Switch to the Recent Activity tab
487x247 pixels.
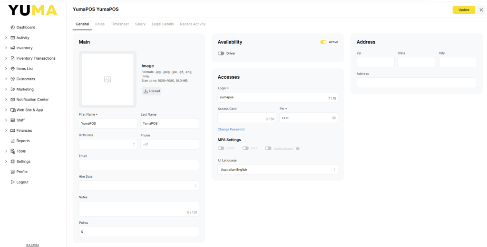(x=193, y=24)
